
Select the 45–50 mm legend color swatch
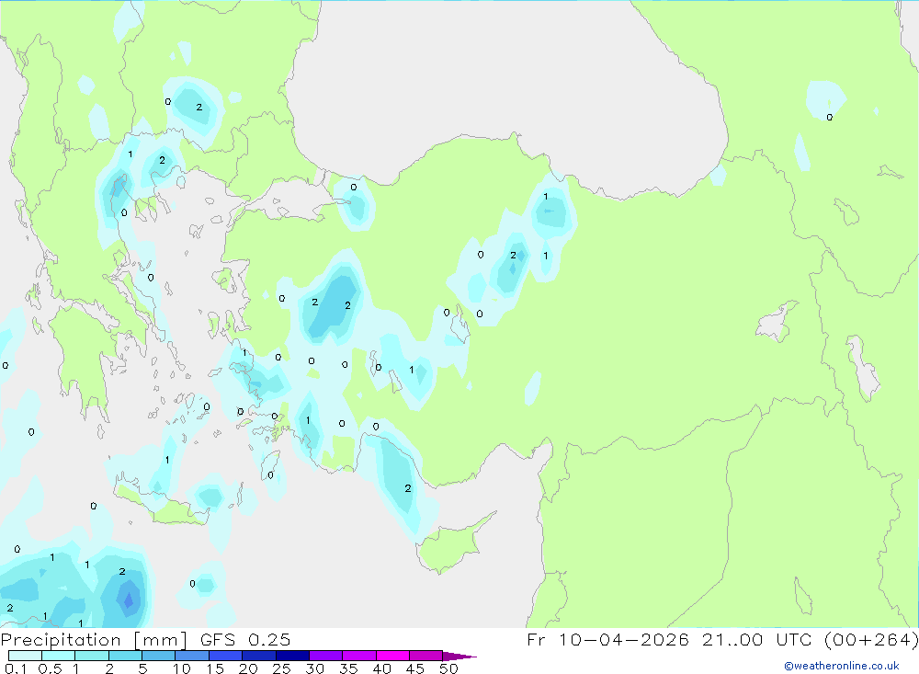(425, 656)
